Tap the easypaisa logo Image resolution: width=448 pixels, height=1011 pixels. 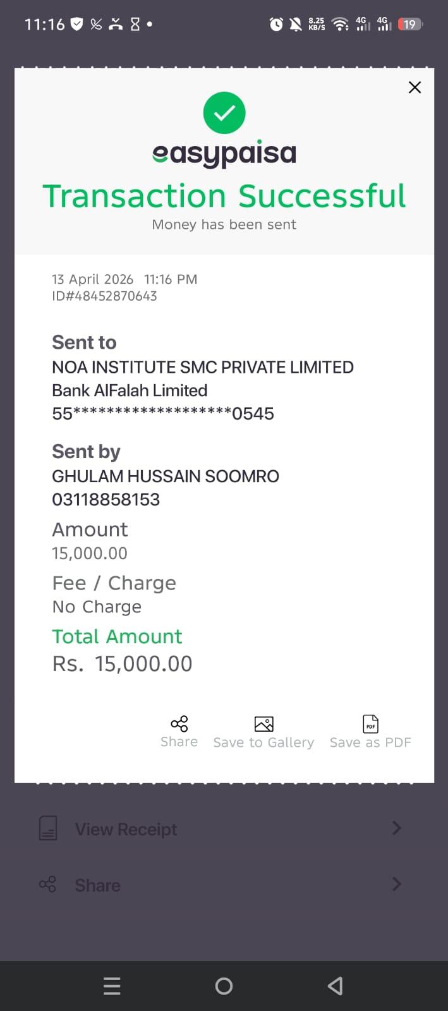(224, 154)
